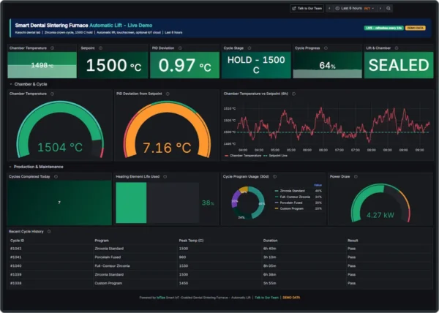Screen dimensions: 439x313
Task: Select cycle #1041 in history table
Action: pos(219,257)
